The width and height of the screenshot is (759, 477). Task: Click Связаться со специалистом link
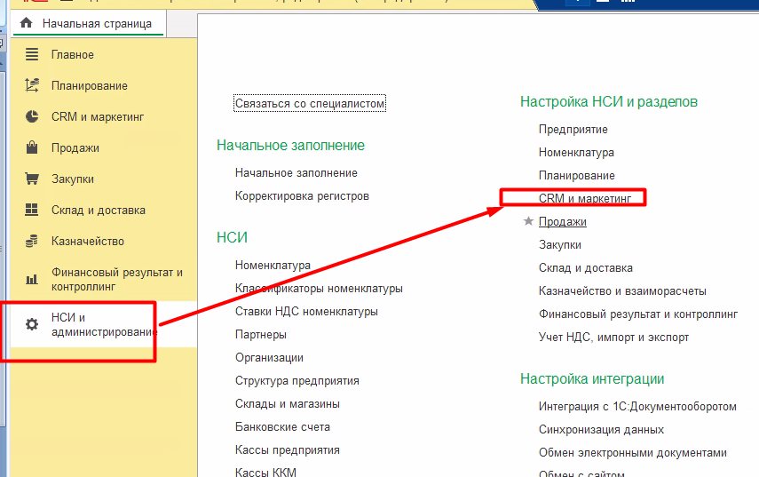pyautogui.click(x=310, y=104)
